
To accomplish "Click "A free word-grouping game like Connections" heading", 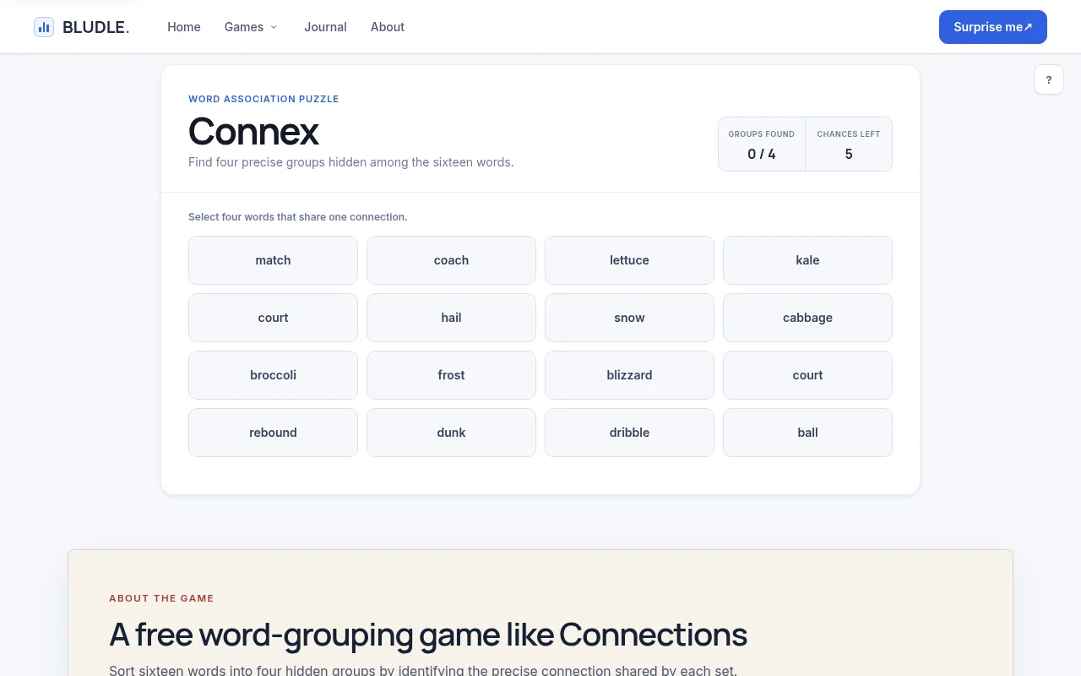I will [428, 635].
